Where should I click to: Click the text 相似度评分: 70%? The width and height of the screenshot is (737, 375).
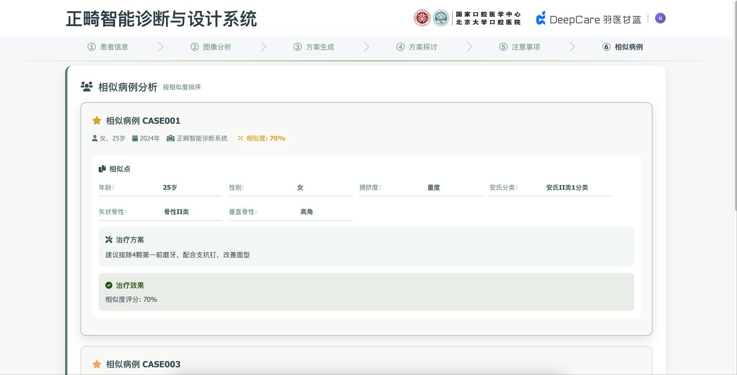click(x=131, y=300)
